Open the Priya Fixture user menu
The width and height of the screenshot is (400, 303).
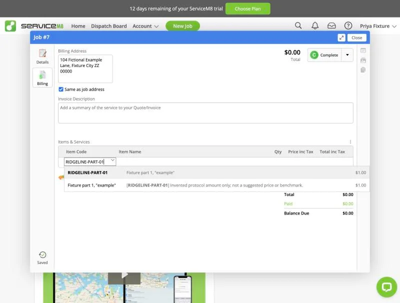click(x=378, y=26)
